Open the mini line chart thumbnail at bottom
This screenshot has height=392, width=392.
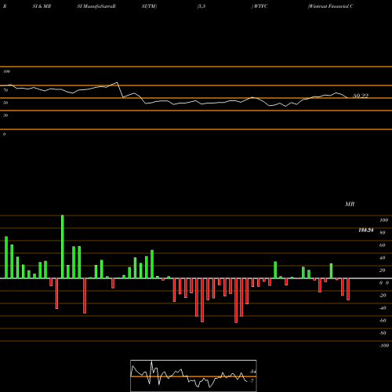[x=194, y=376]
